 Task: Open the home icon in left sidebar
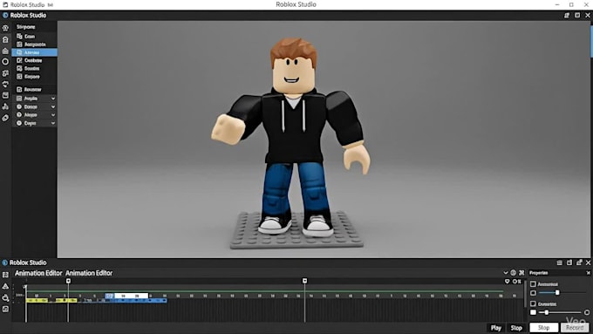tap(5, 39)
